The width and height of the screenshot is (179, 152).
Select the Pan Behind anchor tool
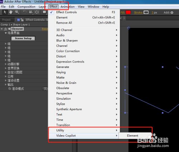coord(37,12)
